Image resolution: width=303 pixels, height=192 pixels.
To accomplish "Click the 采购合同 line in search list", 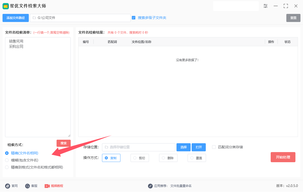I will [x=16, y=47].
